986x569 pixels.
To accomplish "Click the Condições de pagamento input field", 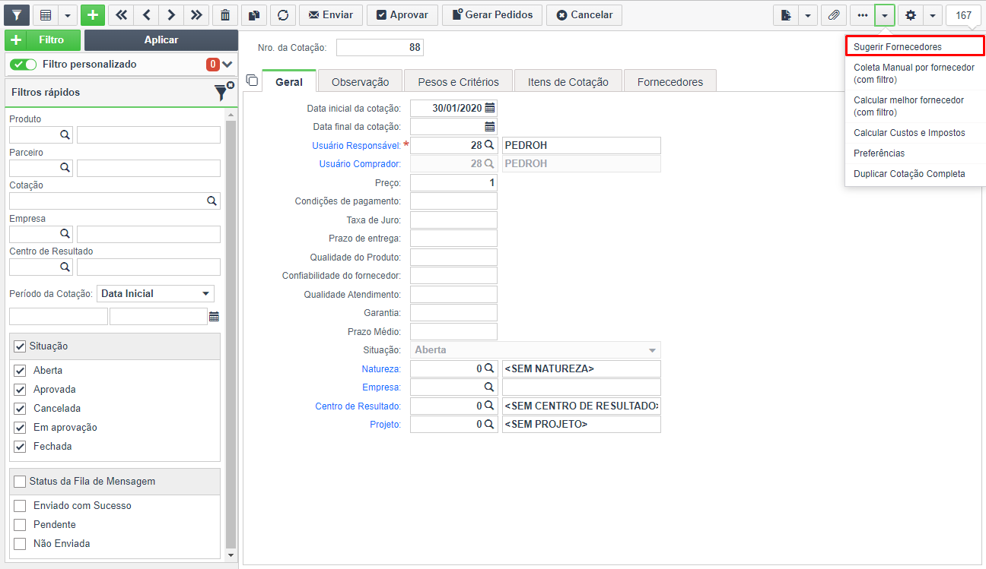I will 453,201.
